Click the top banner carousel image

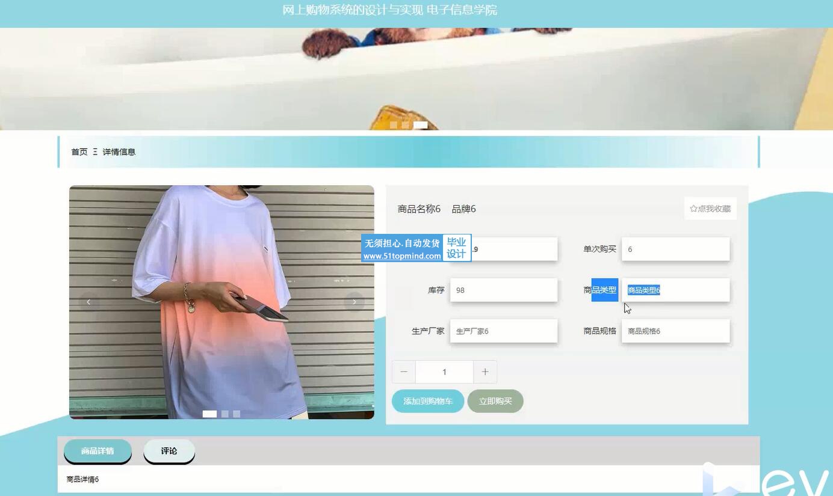point(416,78)
